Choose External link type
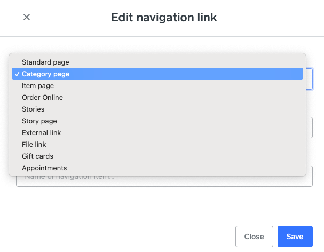Screen dimensions: 324x252 coord(42,133)
